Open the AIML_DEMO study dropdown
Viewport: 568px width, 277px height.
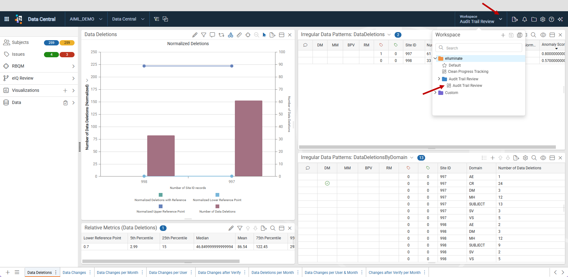pos(86,19)
